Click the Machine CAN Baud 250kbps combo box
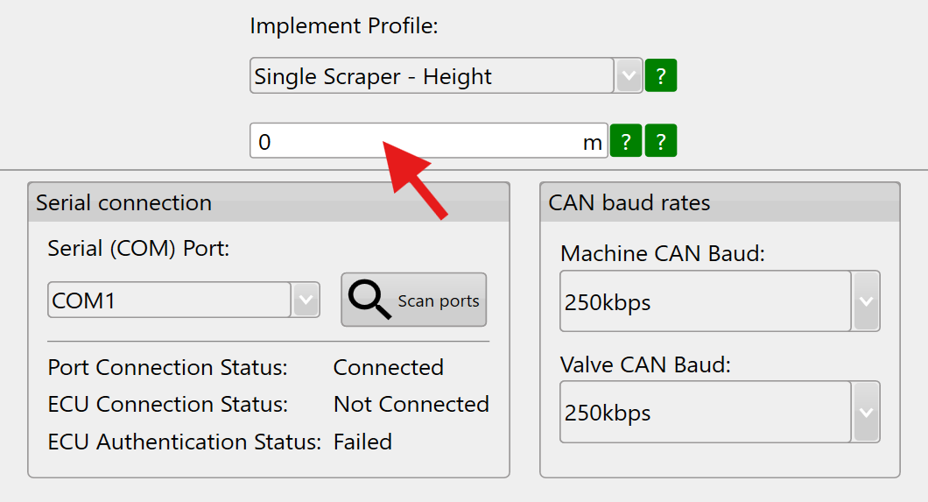Image resolution: width=928 pixels, height=502 pixels. (720, 301)
